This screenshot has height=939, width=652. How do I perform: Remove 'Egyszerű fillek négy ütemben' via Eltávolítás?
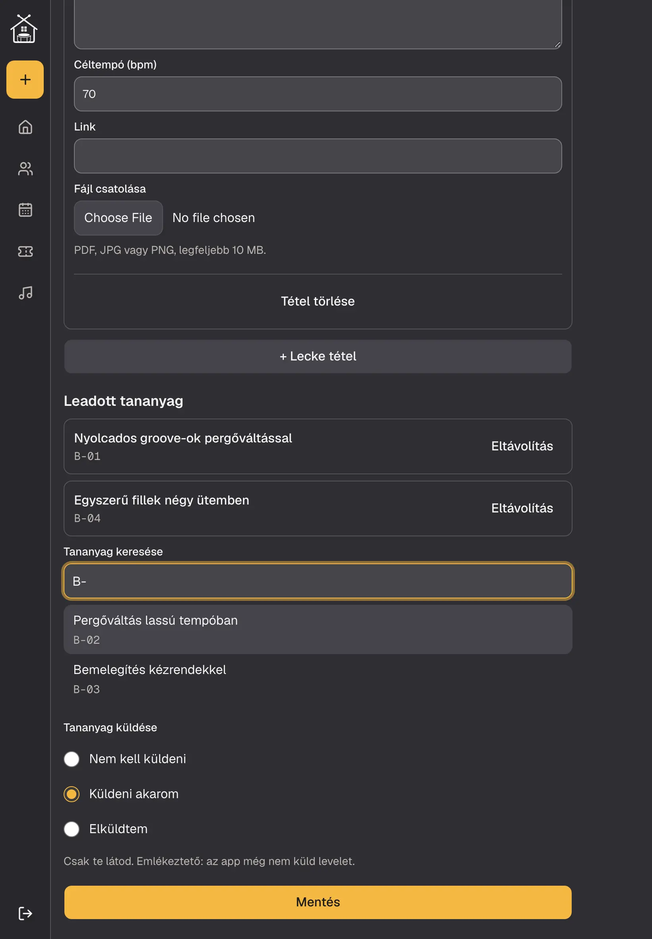point(522,508)
